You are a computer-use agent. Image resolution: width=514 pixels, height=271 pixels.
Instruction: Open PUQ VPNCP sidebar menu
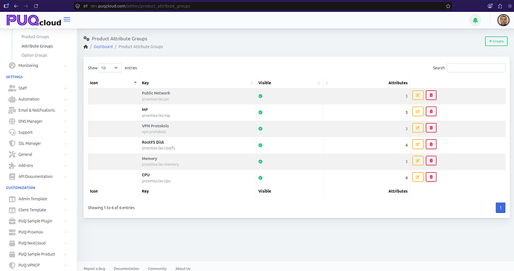(38, 266)
